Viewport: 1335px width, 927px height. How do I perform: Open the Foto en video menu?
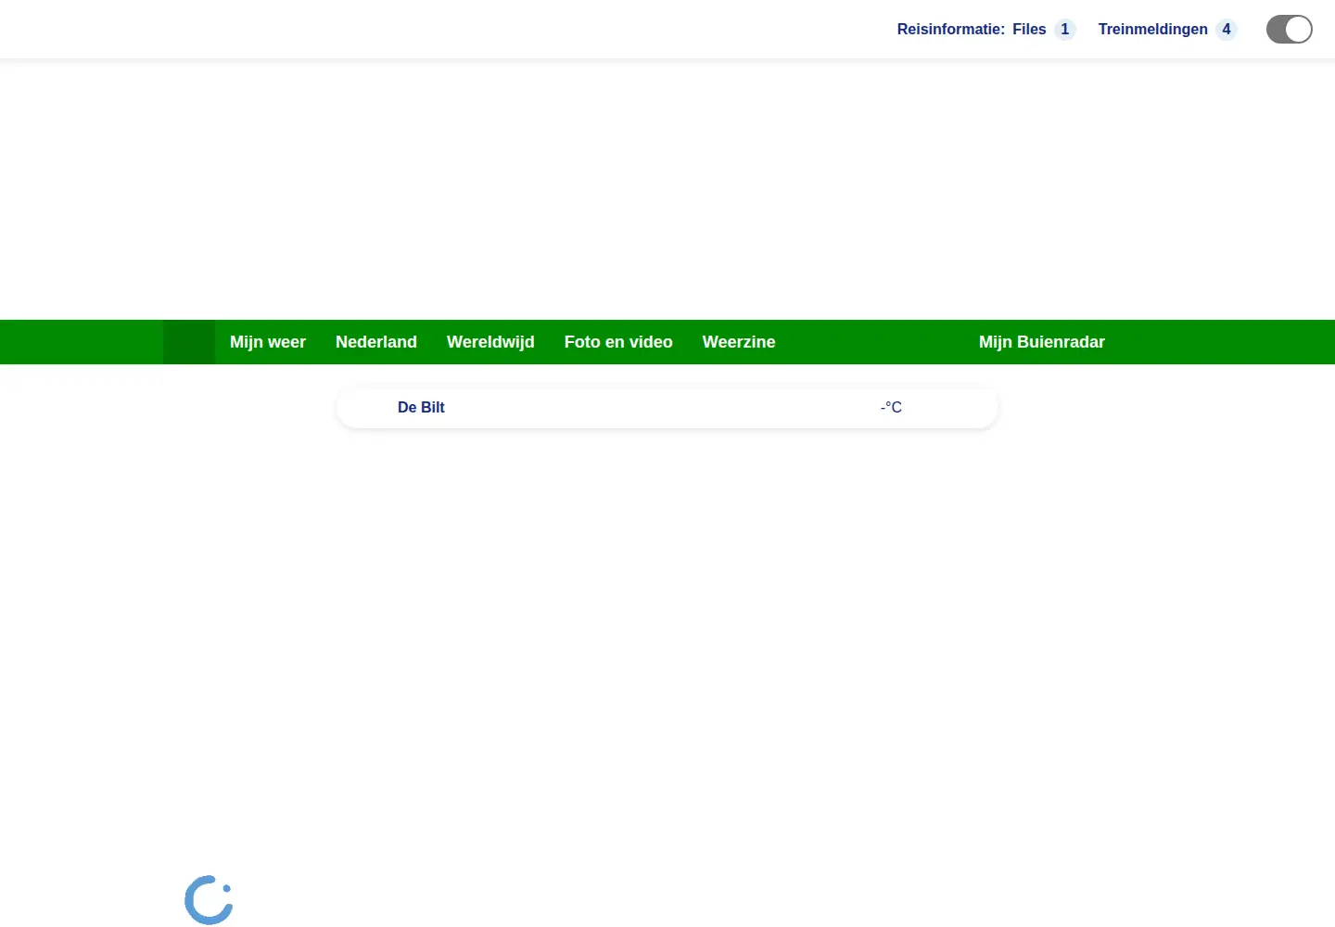(618, 342)
